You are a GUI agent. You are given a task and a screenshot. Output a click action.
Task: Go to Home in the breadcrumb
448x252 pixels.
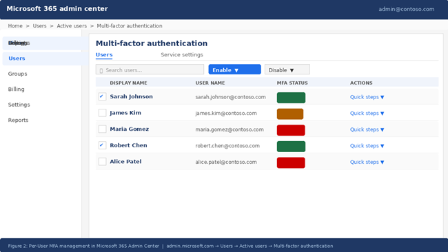(15, 26)
